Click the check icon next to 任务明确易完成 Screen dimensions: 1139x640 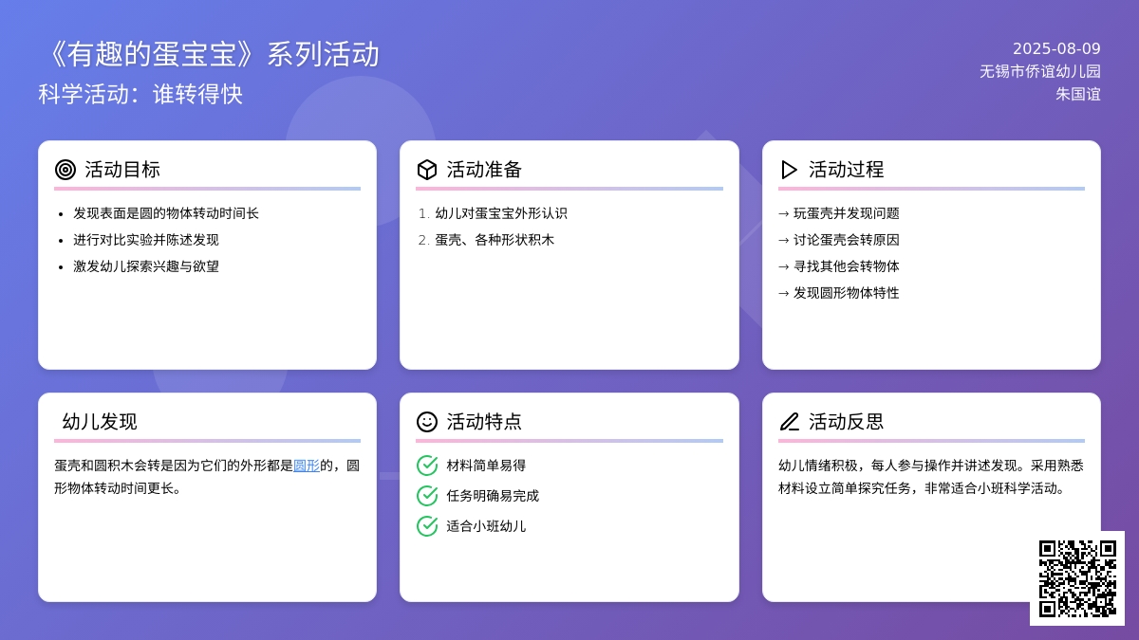click(427, 496)
